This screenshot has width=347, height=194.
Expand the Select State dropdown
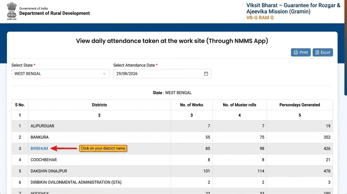[x=61, y=74]
